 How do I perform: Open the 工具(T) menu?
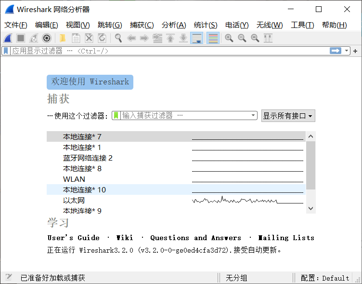click(x=302, y=25)
